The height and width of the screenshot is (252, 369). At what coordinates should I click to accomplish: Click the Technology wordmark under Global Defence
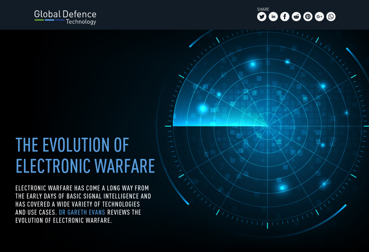coord(81,22)
